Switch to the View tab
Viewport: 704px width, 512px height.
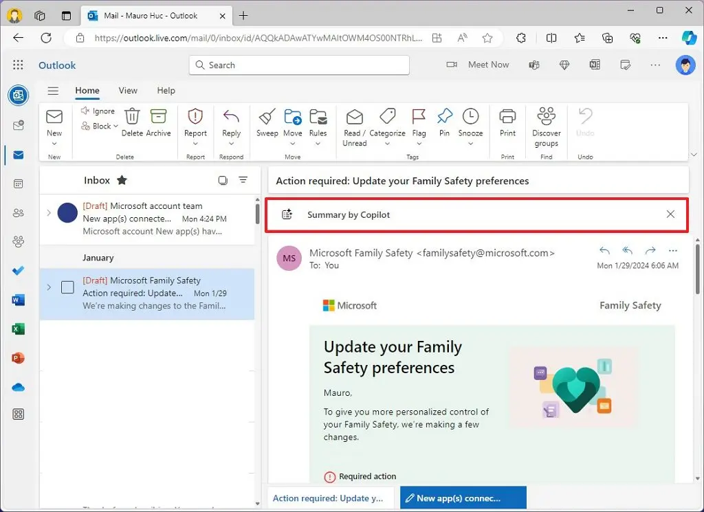pos(128,90)
